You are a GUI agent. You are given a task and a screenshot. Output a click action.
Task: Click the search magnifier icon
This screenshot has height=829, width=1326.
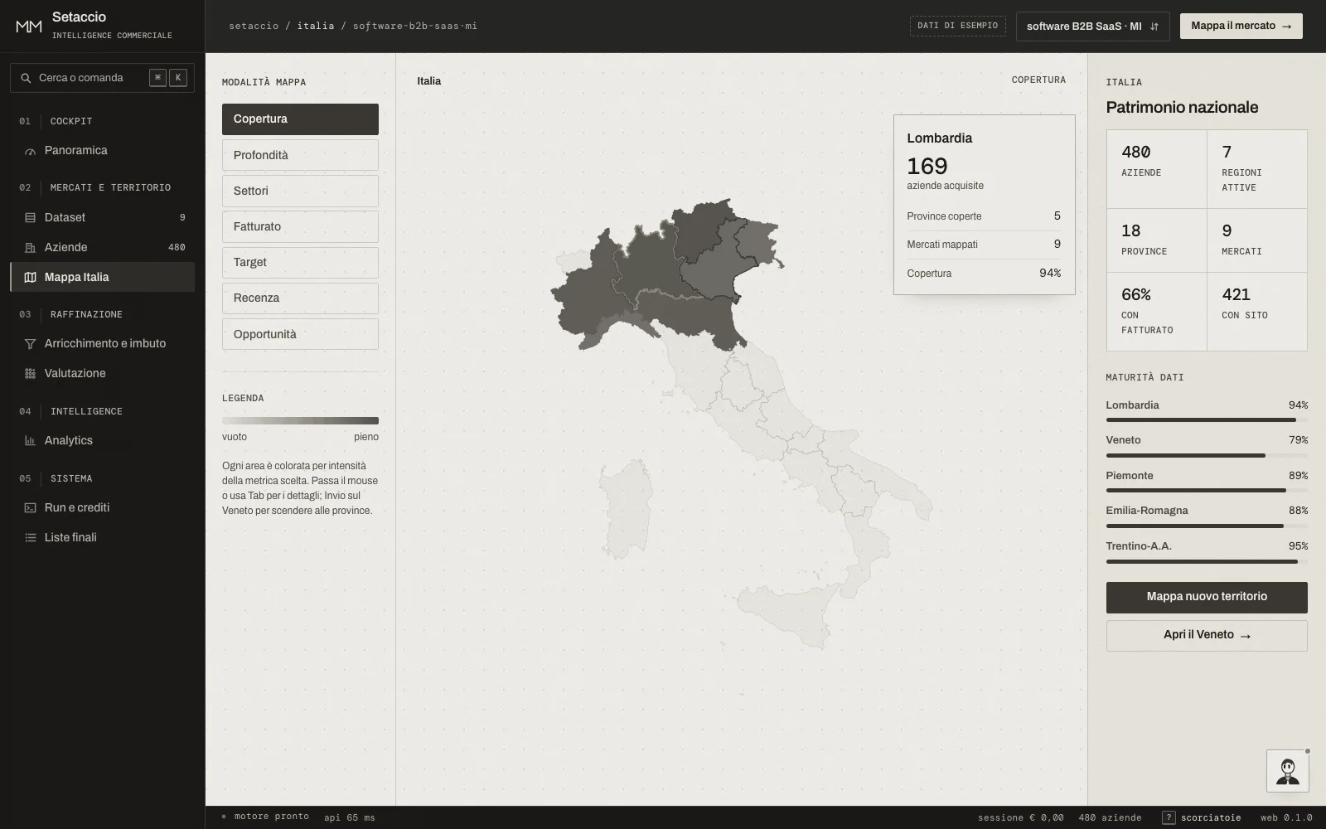coord(26,78)
